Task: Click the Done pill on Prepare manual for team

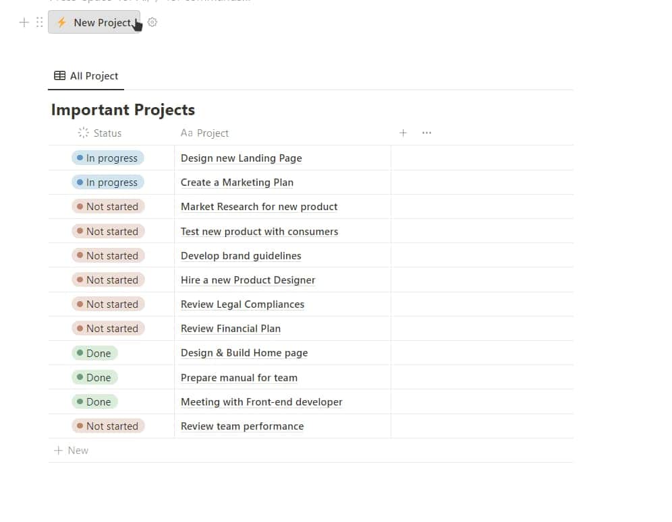Action: pyautogui.click(x=94, y=377)
